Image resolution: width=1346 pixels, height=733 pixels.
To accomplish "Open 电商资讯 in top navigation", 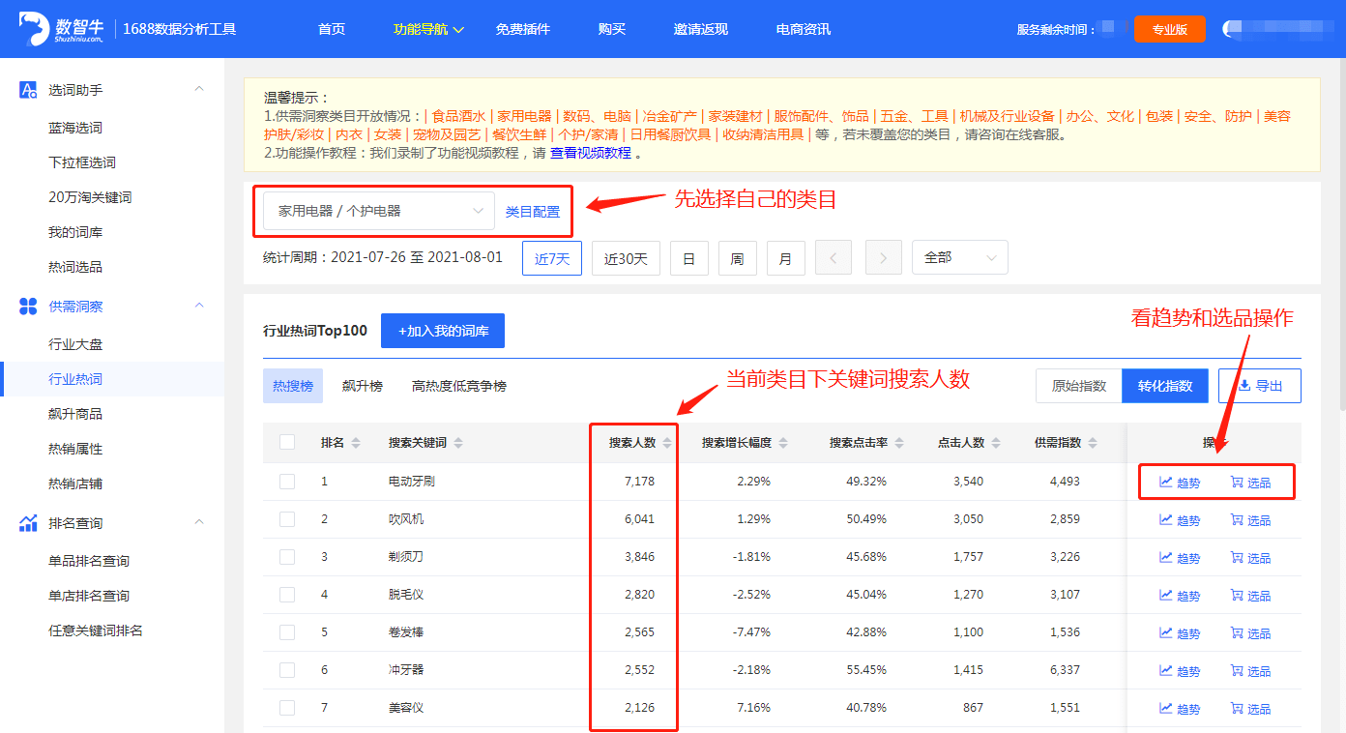I will tap(804, 29).
